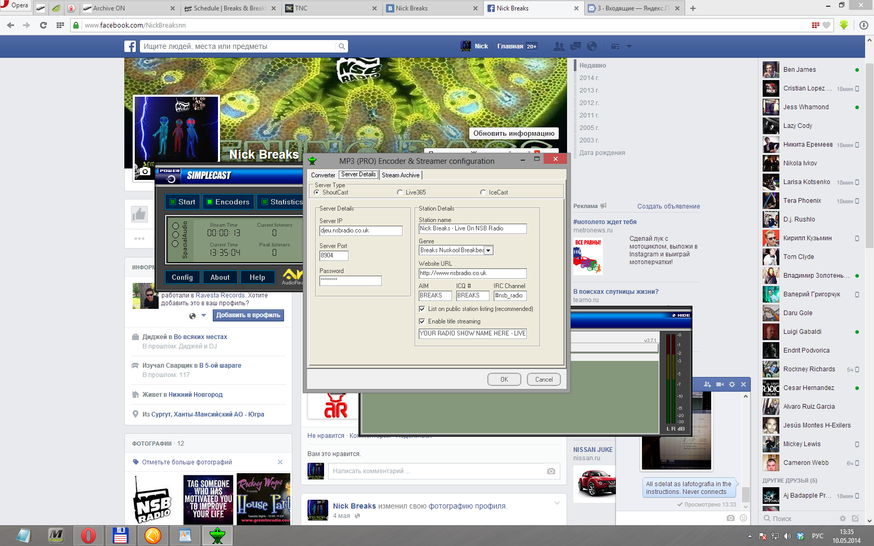Screen dimensions: 874x546
Task: Open the notifications globe icon
Action: pyautogui.click(x=592, y=46)
